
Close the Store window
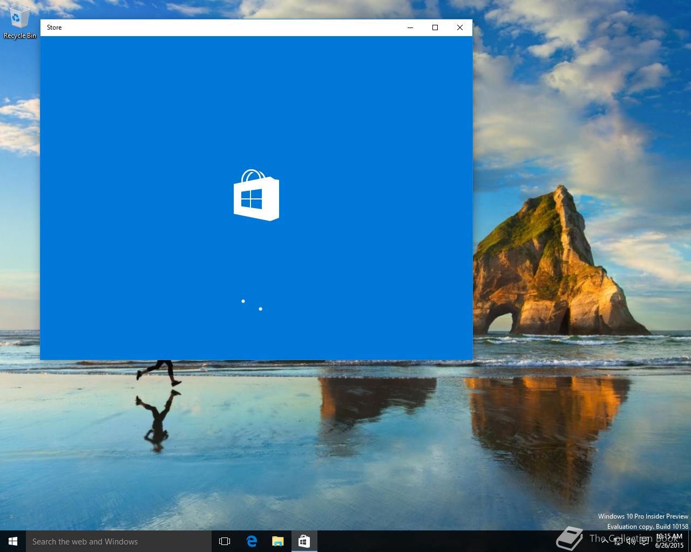[460, 27]
